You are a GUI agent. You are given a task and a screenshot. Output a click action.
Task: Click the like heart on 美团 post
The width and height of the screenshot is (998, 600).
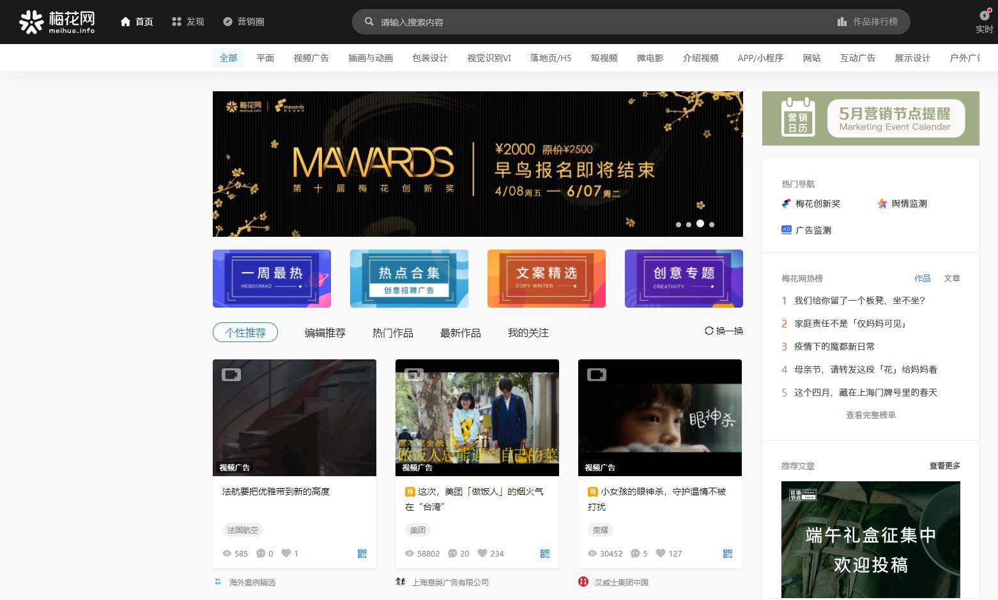482,553
